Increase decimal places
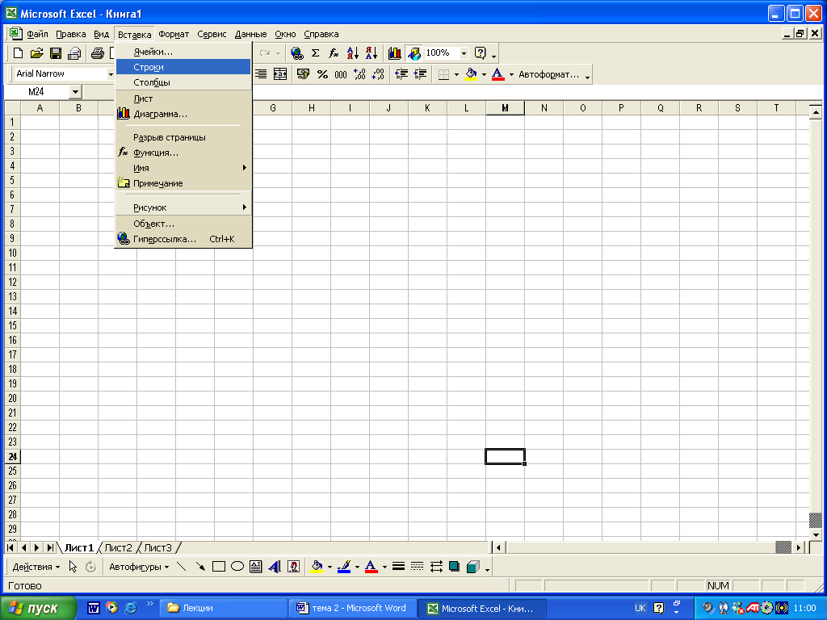 click(x=359, y=74)
